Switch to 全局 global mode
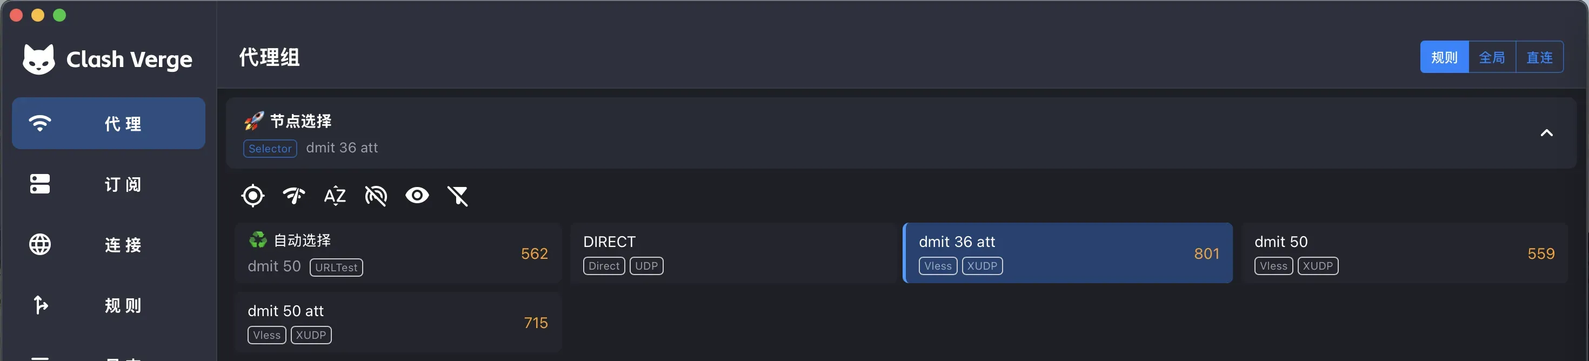 [x=1492, y=57]
